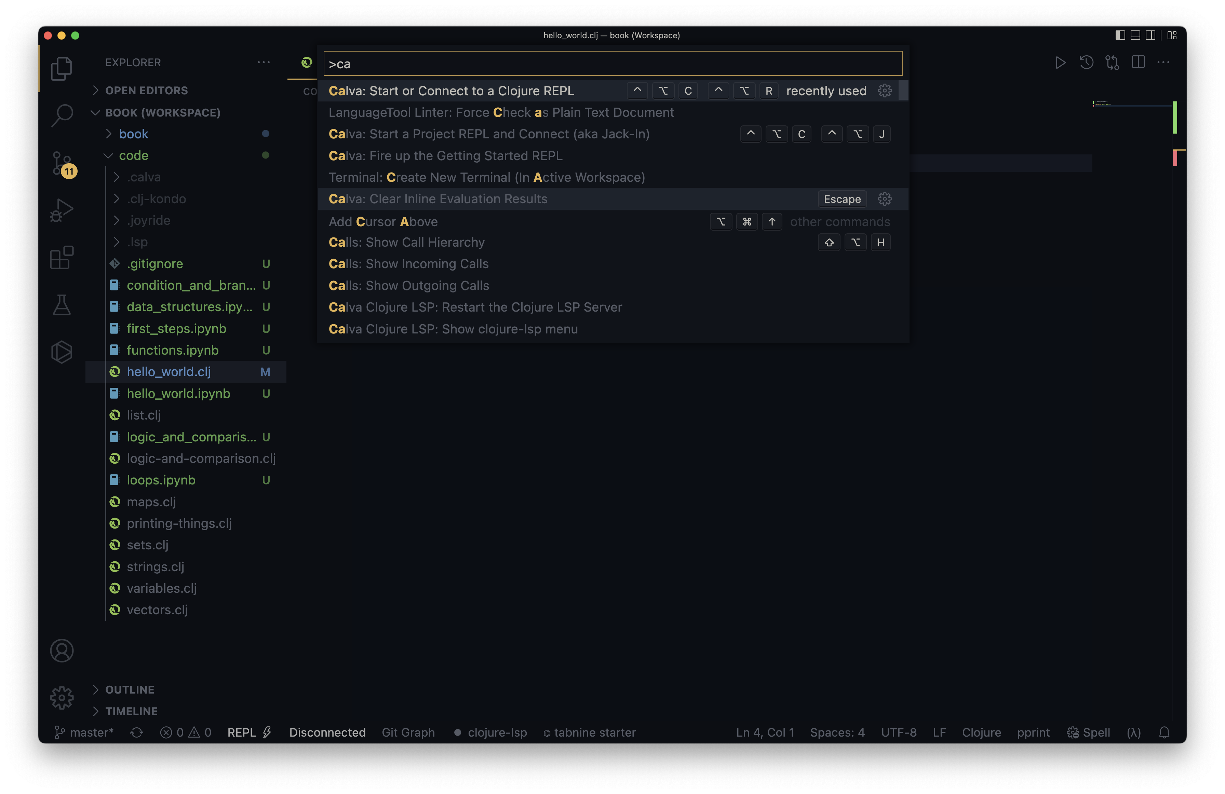Open Source Control view with 11 badge

[62, 163]
